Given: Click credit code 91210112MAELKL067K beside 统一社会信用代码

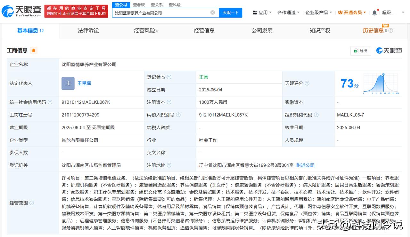Looking at the screenshot, I should (x=86, y=102).
